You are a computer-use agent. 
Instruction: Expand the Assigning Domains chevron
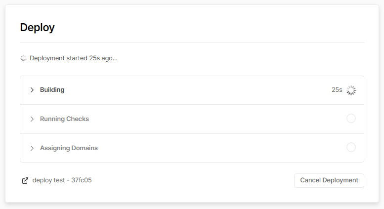32,148
